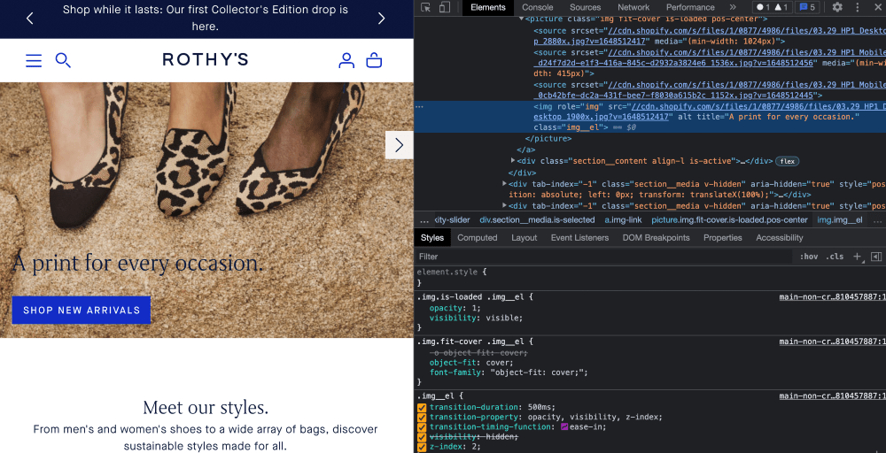Switch to the Network tab
Screen dimensions: 886x453
coord(633,7)
